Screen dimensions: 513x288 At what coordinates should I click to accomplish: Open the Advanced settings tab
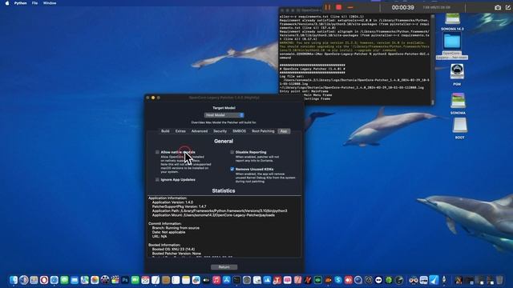click(200, 131)
